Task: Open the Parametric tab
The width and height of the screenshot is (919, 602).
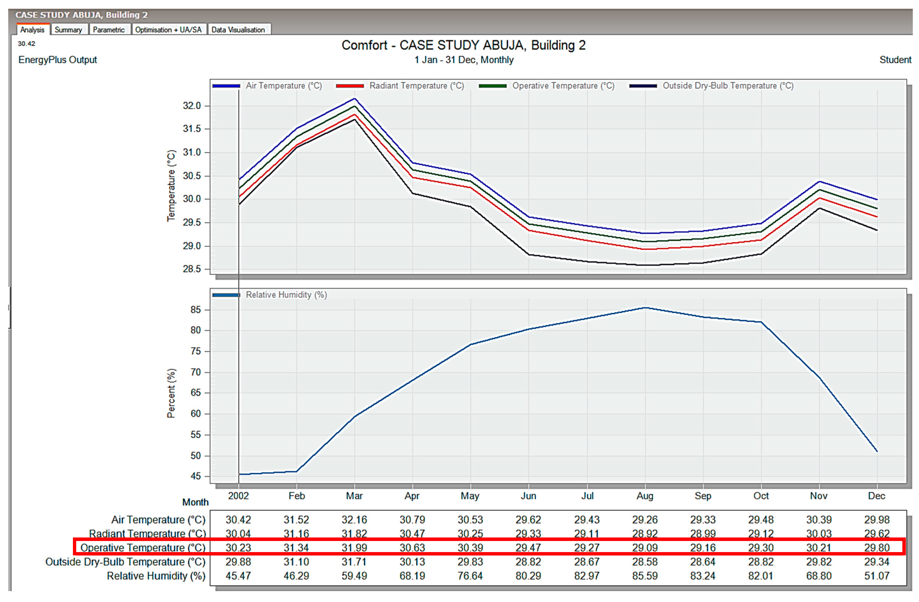Action: click(109, 30)
